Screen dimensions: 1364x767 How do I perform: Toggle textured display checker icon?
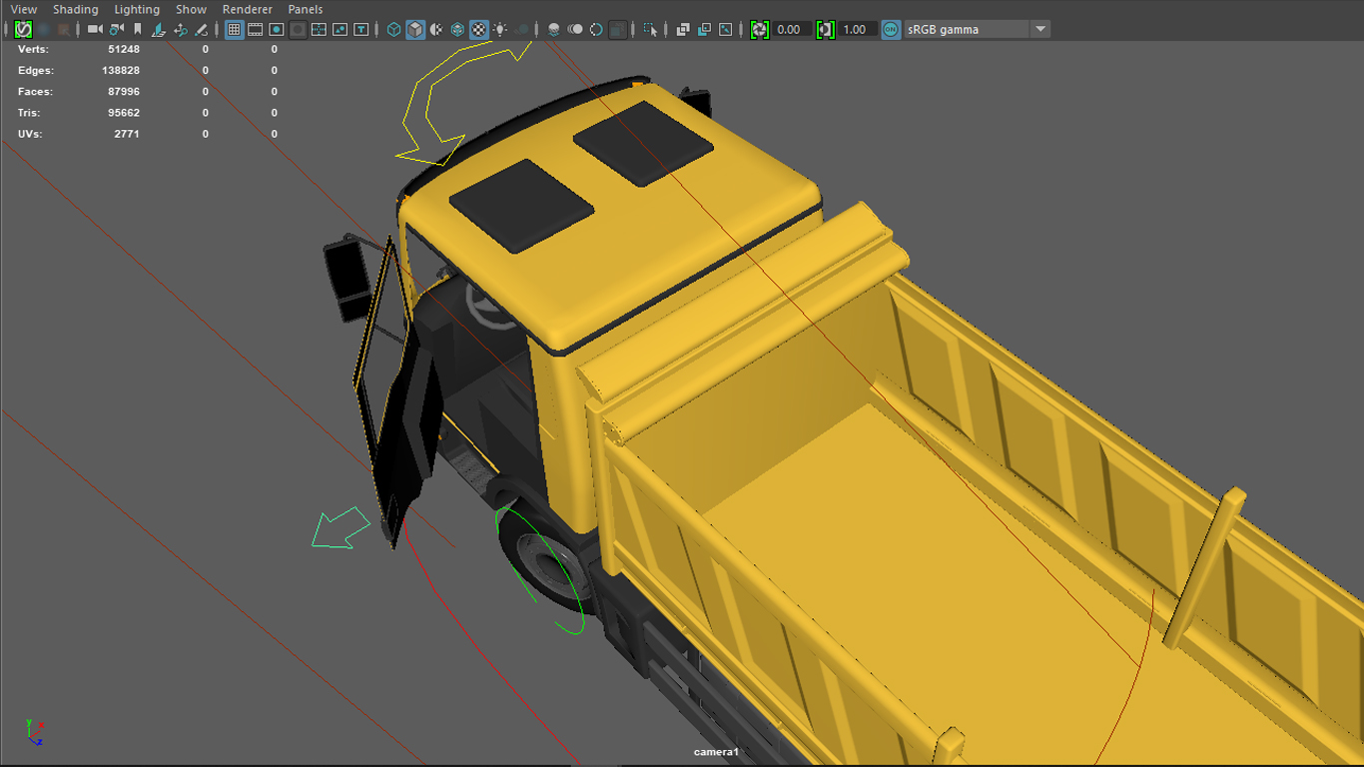pyautogui.click(x=479, y=30)
